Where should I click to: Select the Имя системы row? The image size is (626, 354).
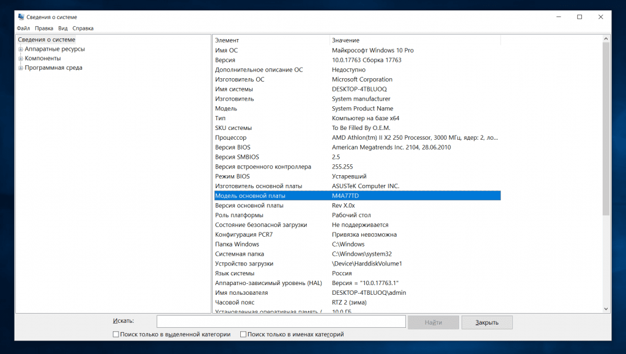pos(357,89)
